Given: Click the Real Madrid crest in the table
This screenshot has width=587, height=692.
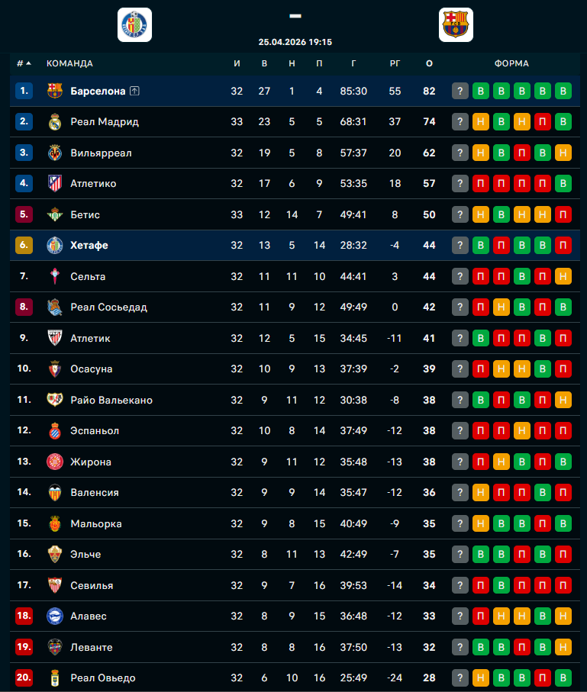Looking at the screenshot, I should [x=54, y=121].
